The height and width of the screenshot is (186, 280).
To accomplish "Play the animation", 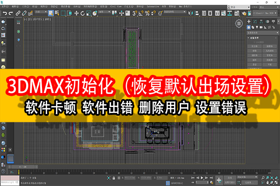I will 202,178.
